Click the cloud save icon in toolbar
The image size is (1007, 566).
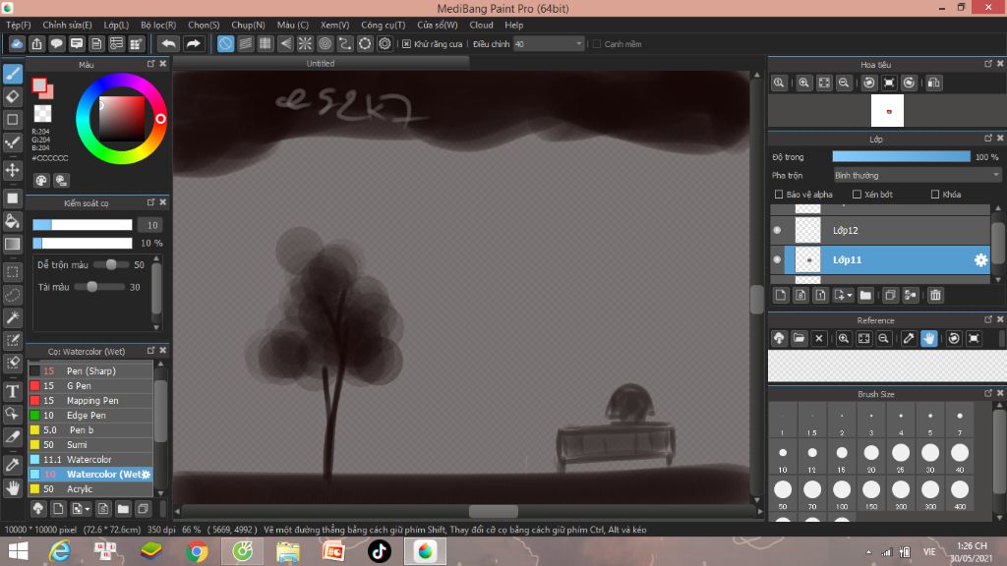click(17, 43)
